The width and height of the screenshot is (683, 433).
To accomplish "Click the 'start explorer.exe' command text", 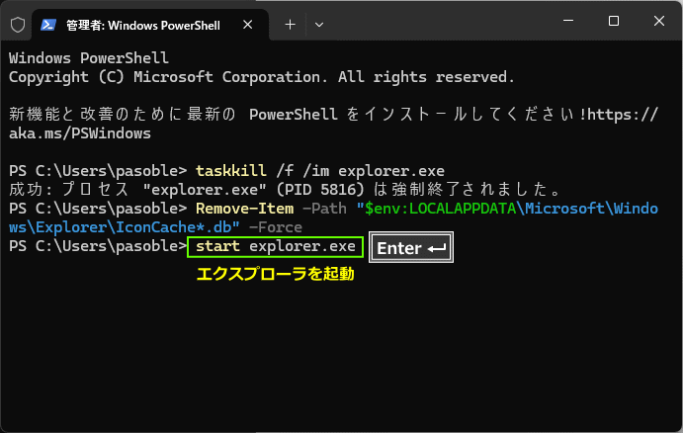I will 276,246.
